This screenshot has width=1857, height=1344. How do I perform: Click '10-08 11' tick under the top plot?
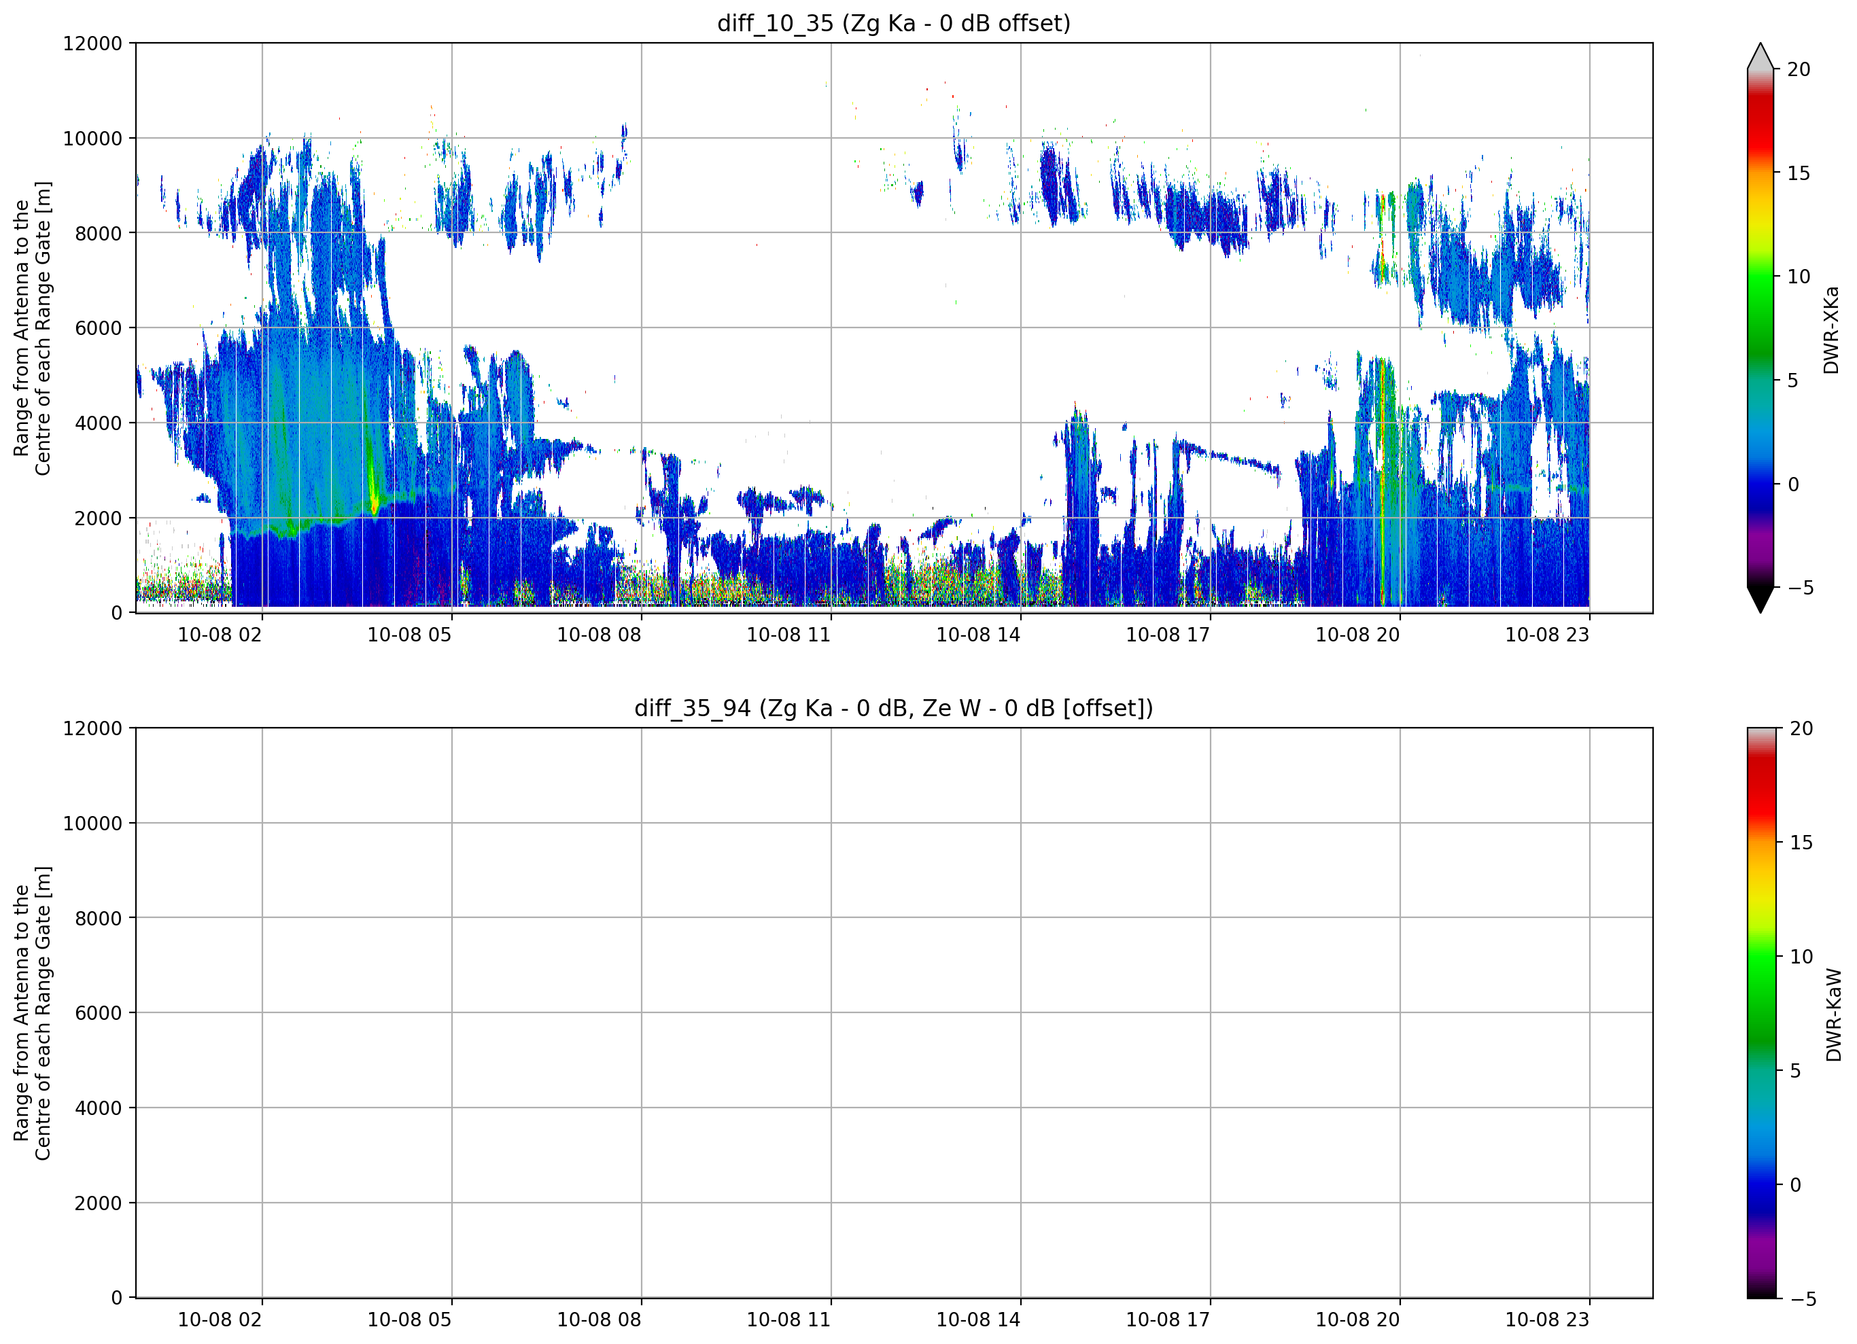pos(788,635)
